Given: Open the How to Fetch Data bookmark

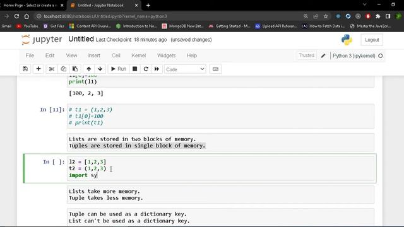Looking at the screenshot, I should [x=323, y=26].
